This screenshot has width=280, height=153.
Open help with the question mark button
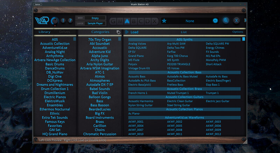coord(70,21)
